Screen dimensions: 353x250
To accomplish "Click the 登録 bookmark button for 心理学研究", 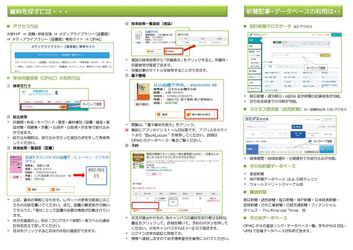I will click(x=155, y=51).
